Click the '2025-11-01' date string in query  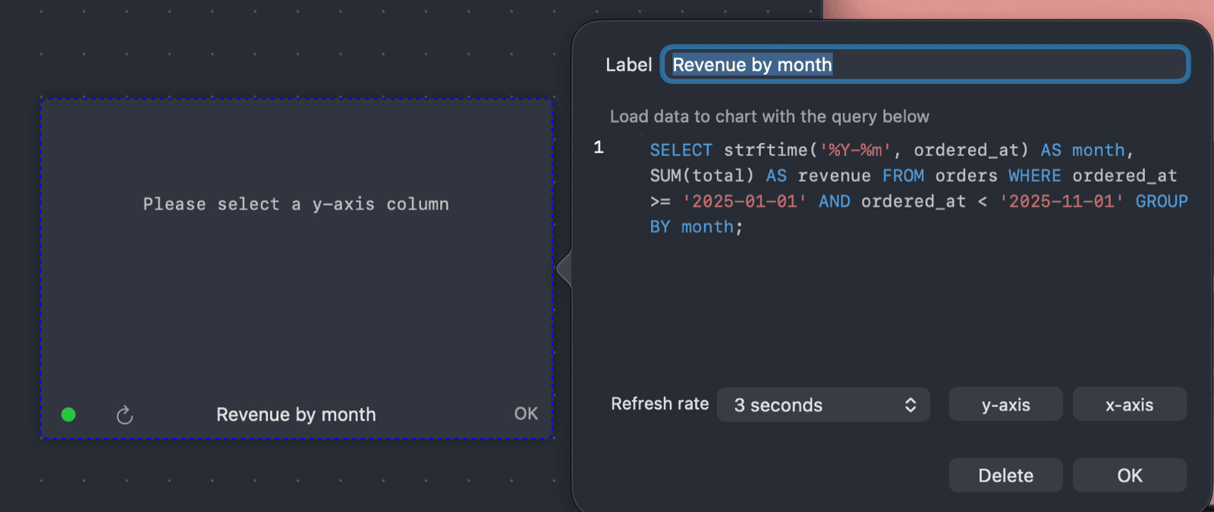click(x=1061, y=201)
